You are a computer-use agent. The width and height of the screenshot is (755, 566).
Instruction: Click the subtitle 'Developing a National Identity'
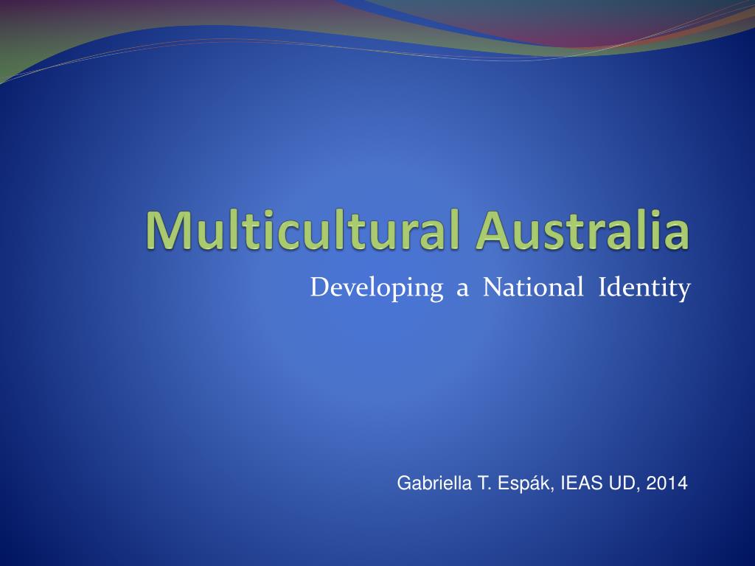tap(500, 287)
